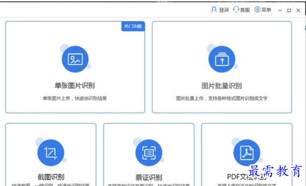Click the menu list icon
Screen dimensions: 306x186
[x=258, y=9]
